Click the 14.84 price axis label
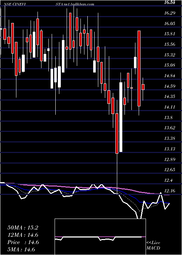This screenshot has width=182, height=255. pos(170,76)
